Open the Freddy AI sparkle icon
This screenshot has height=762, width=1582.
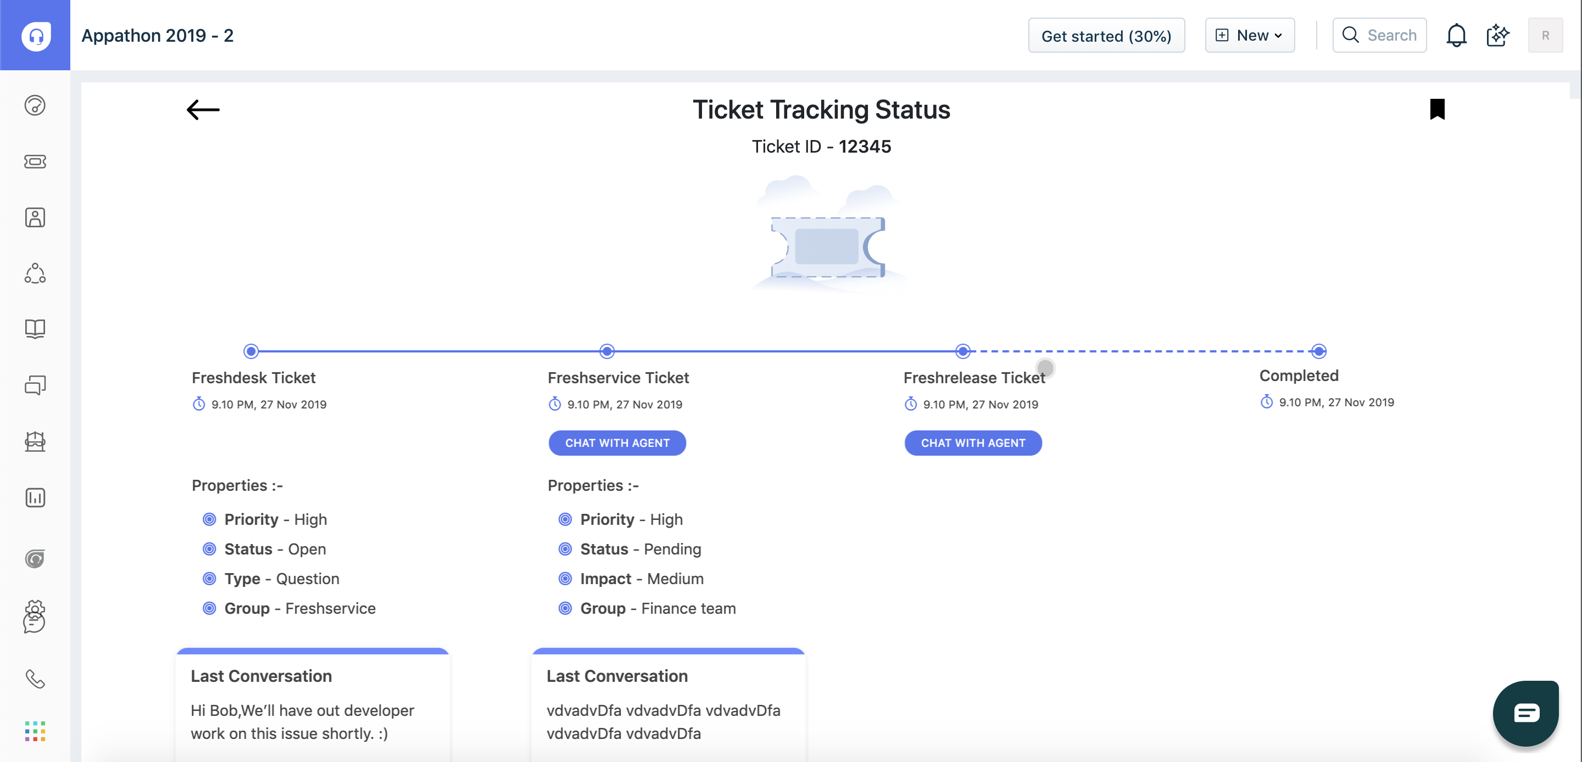(x=1497, y=36)
